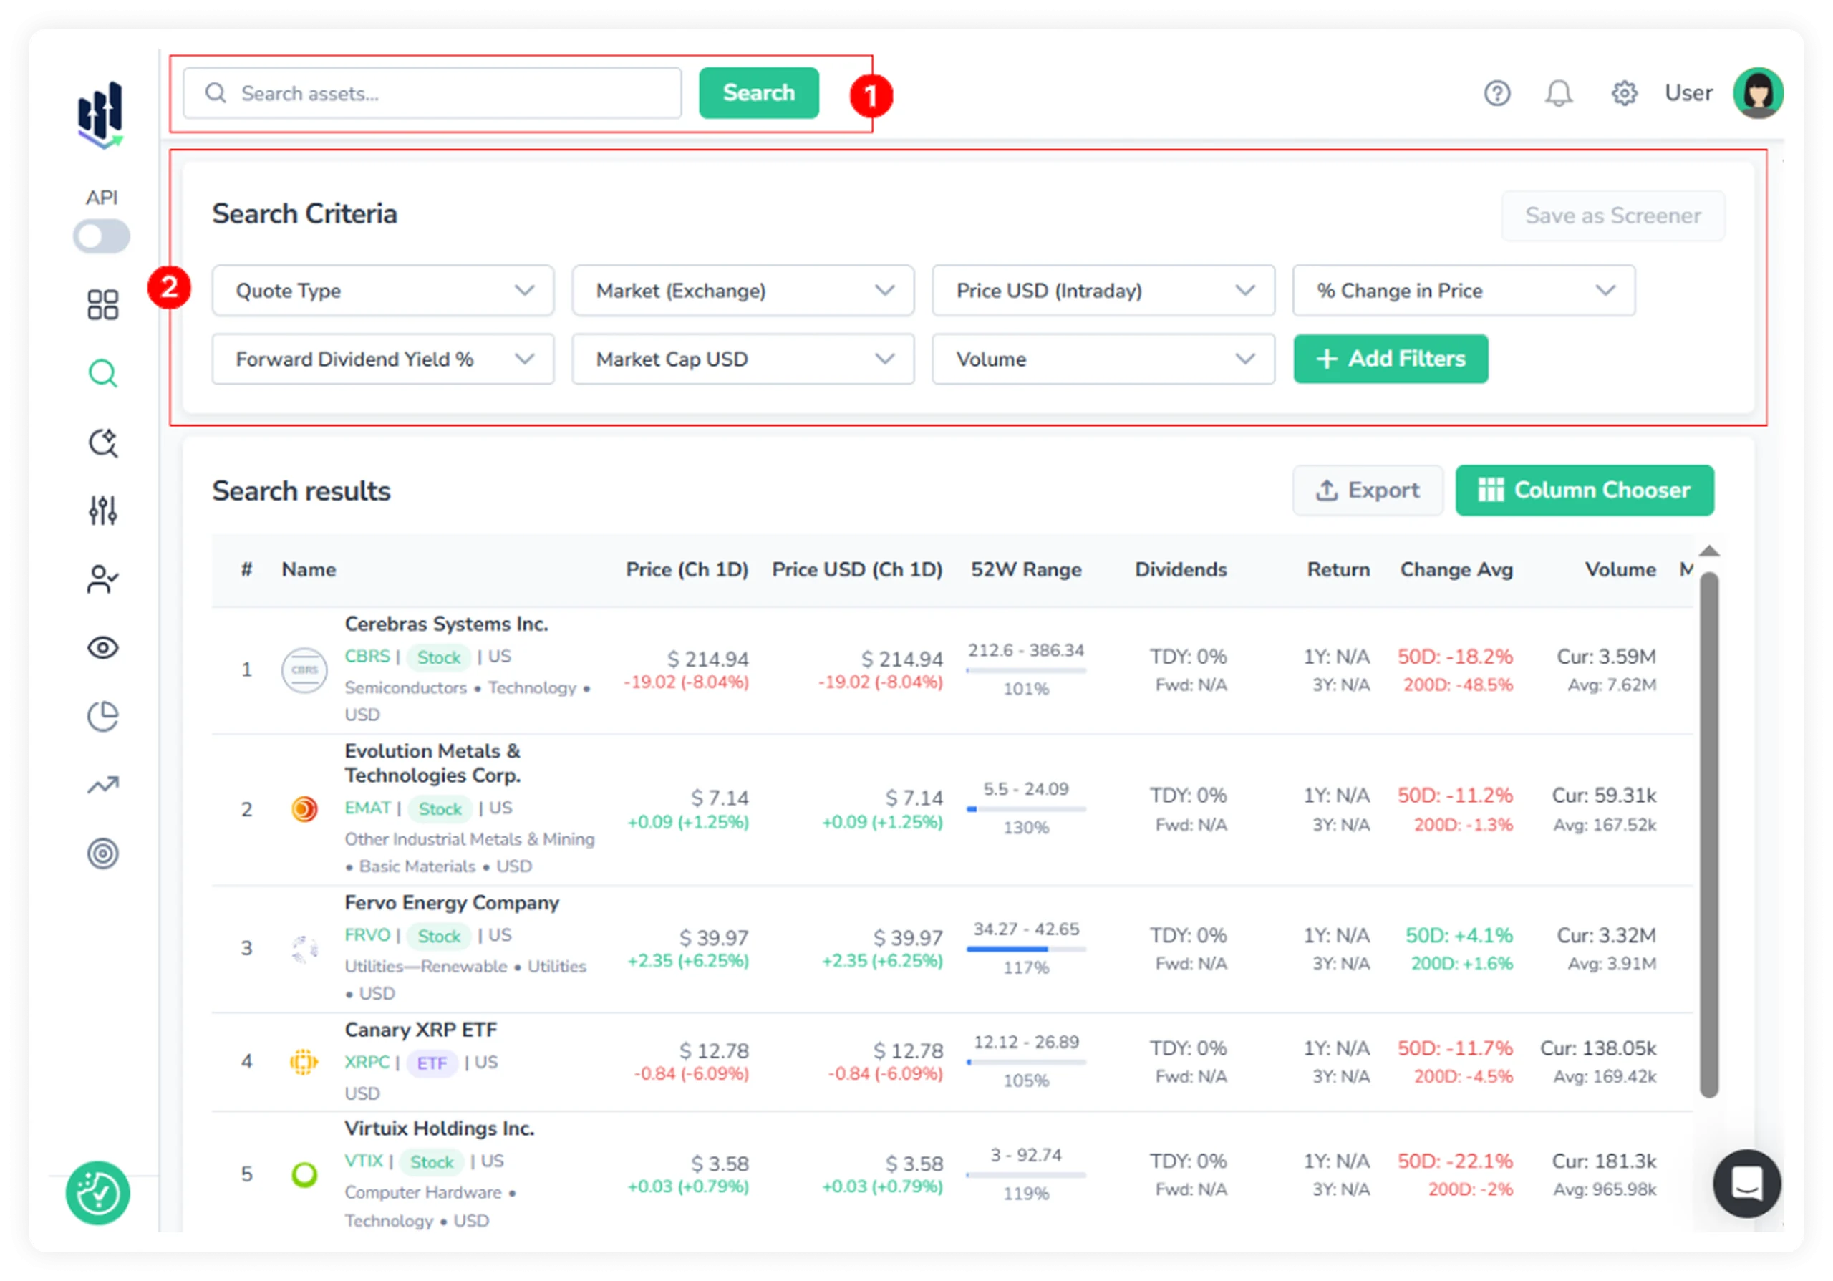
Task: Click the app logo in the sidebar
Action: (100, 115)
